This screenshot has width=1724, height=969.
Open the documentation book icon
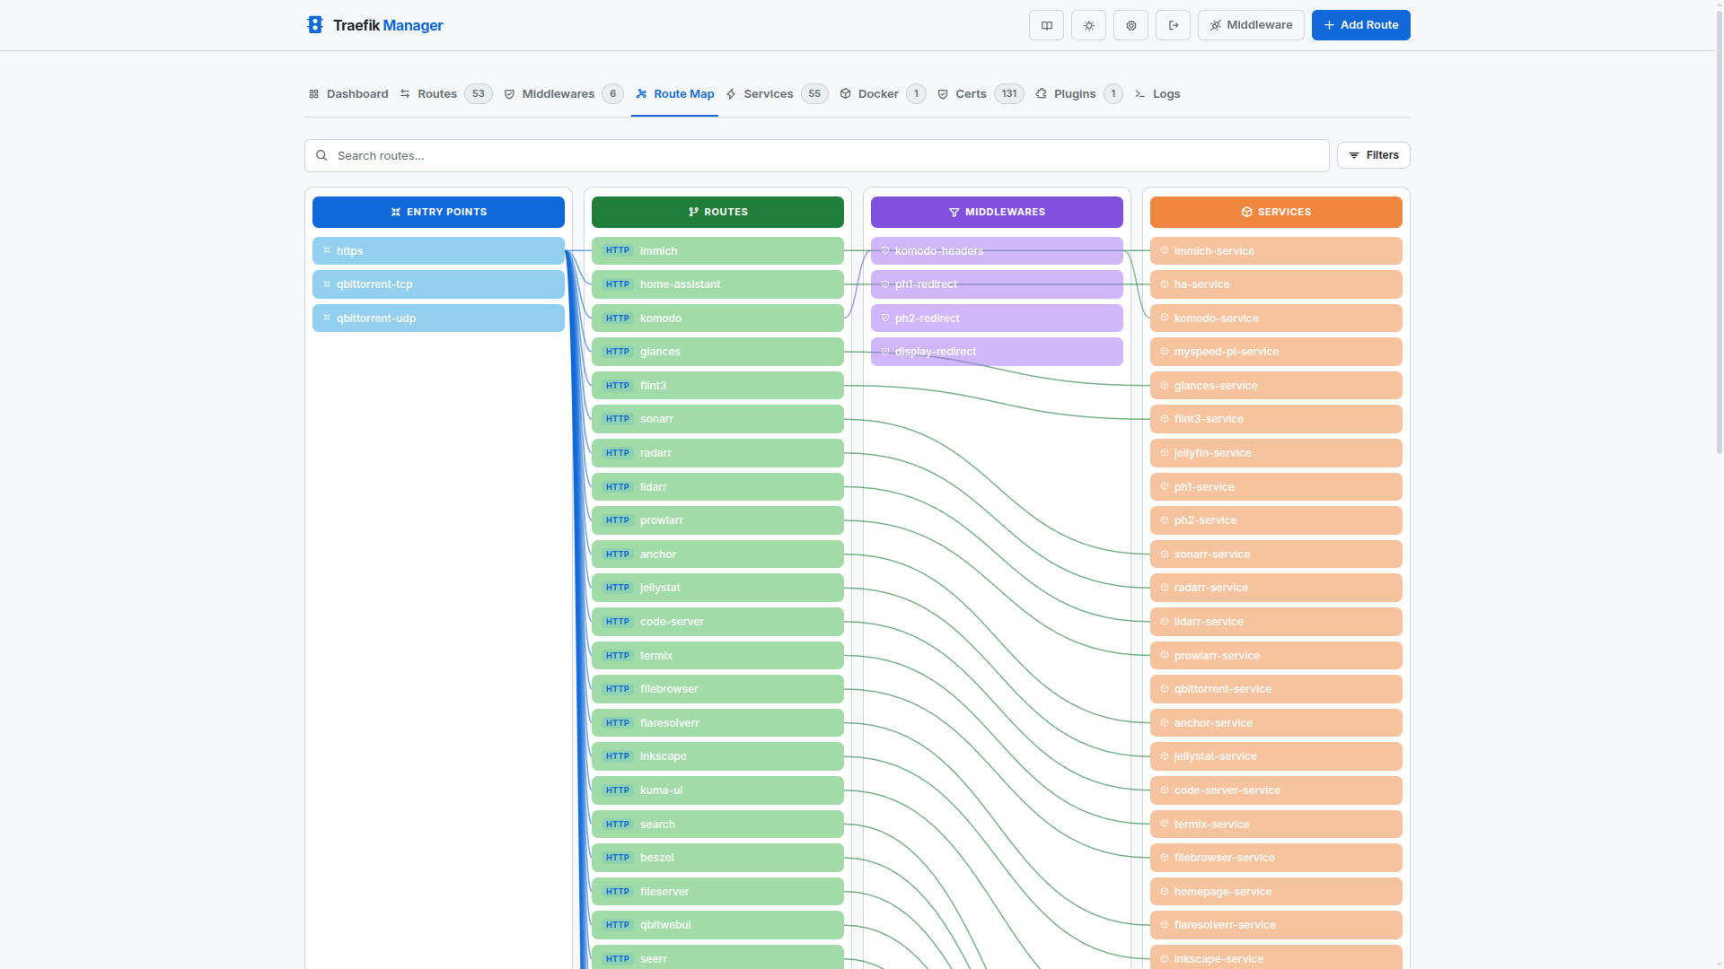click(x=1046, y=25)
